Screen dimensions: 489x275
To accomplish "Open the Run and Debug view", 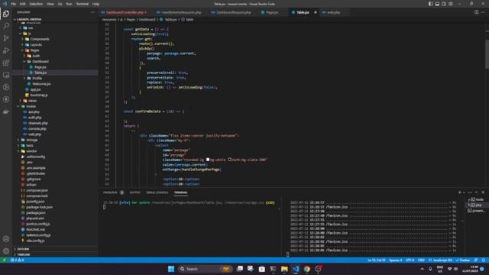I will 6,50.
